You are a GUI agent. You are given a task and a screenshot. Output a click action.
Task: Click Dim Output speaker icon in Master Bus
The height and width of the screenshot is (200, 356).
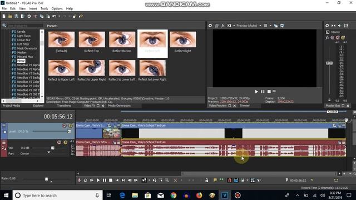(x=340, y=26)
